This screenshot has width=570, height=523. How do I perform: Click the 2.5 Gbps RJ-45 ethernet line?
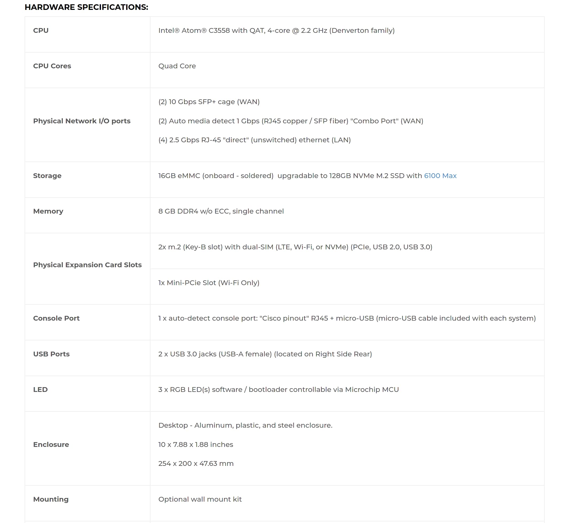pos(254,140)
